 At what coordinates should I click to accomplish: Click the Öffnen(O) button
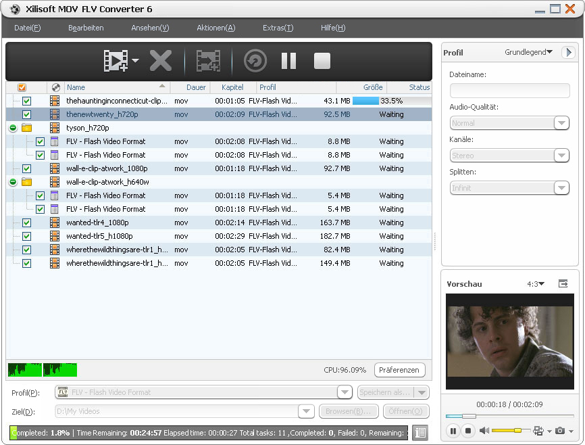[405, 411]
